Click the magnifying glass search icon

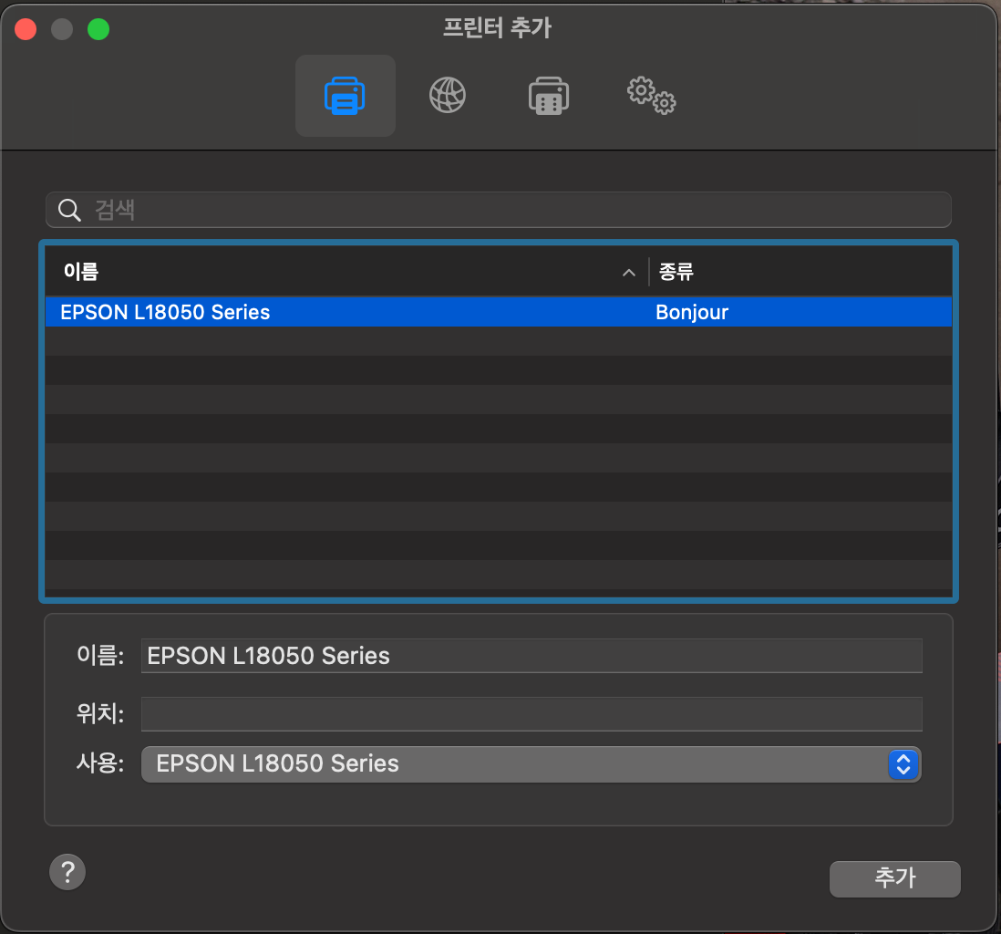69,210
